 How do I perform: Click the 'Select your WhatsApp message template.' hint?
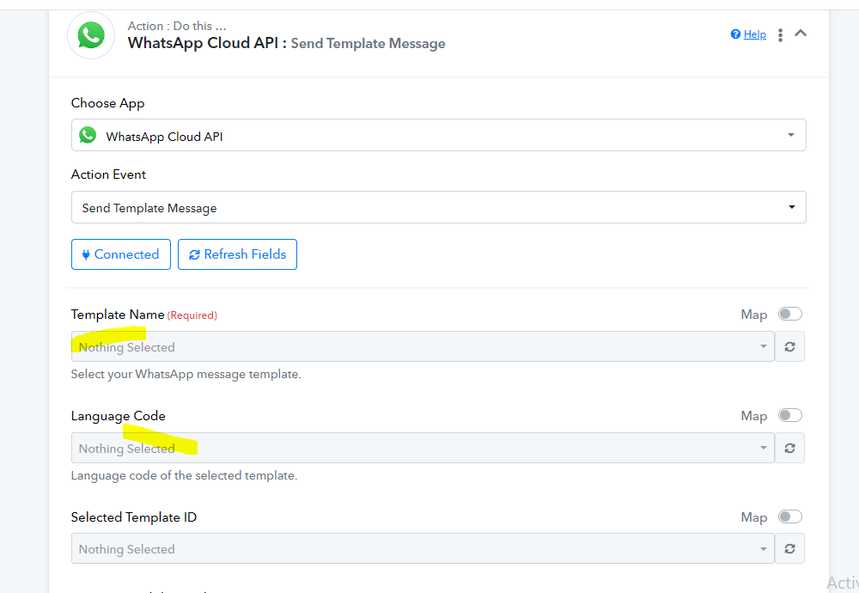186,375
